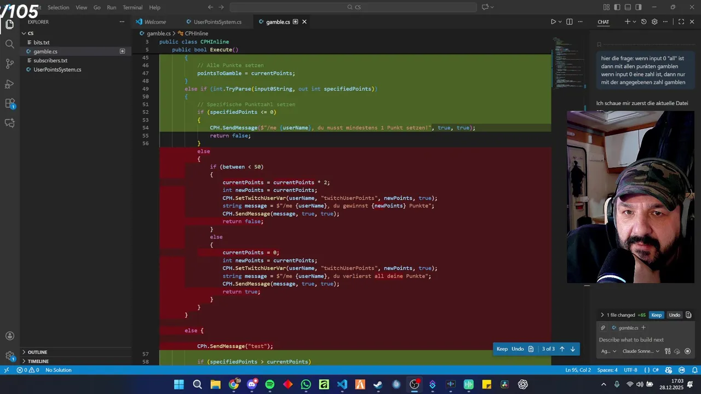Click the Run C# play button
701x394 pixels.
coord(553,22)
